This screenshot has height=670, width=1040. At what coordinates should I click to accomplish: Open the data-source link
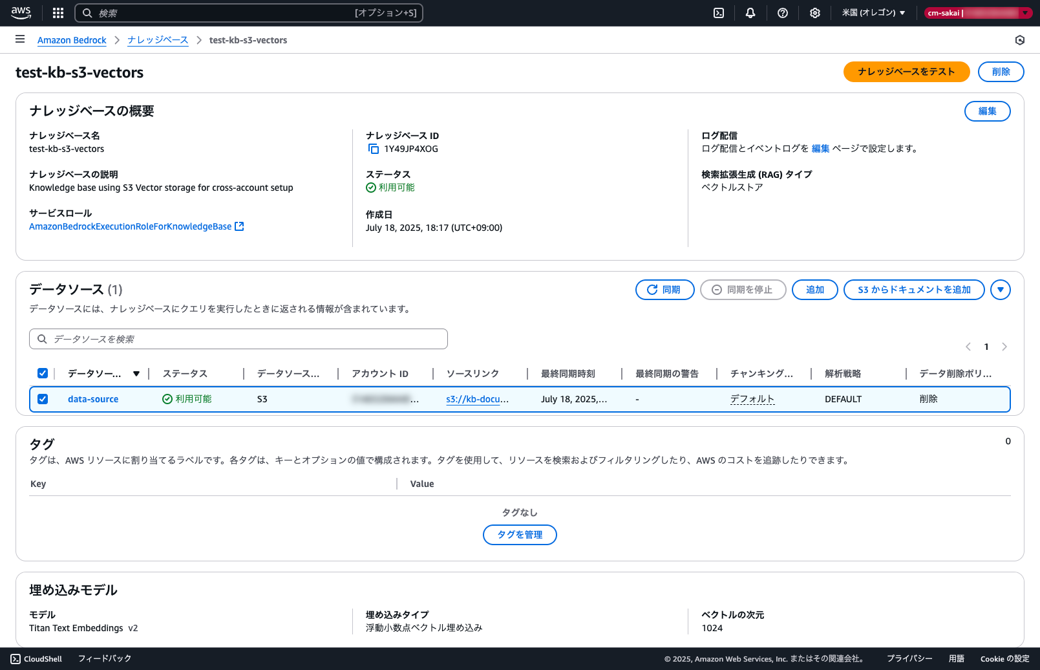click(93, 399)
